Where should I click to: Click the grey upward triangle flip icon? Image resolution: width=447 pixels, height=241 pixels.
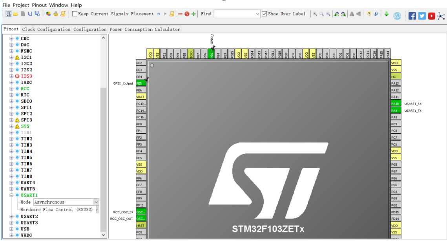[x=352, y=14]
